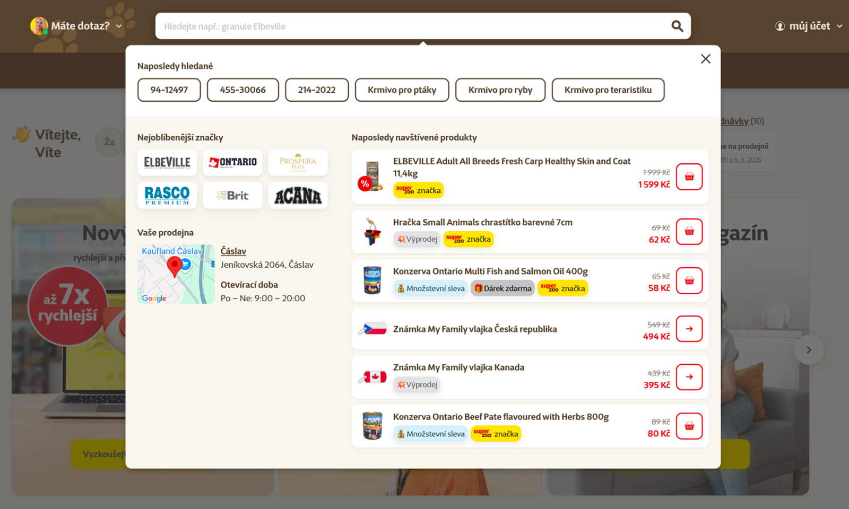Select the Elbeville brand logo
This screenshot has width=849, height=509.
tap(167, 163)
